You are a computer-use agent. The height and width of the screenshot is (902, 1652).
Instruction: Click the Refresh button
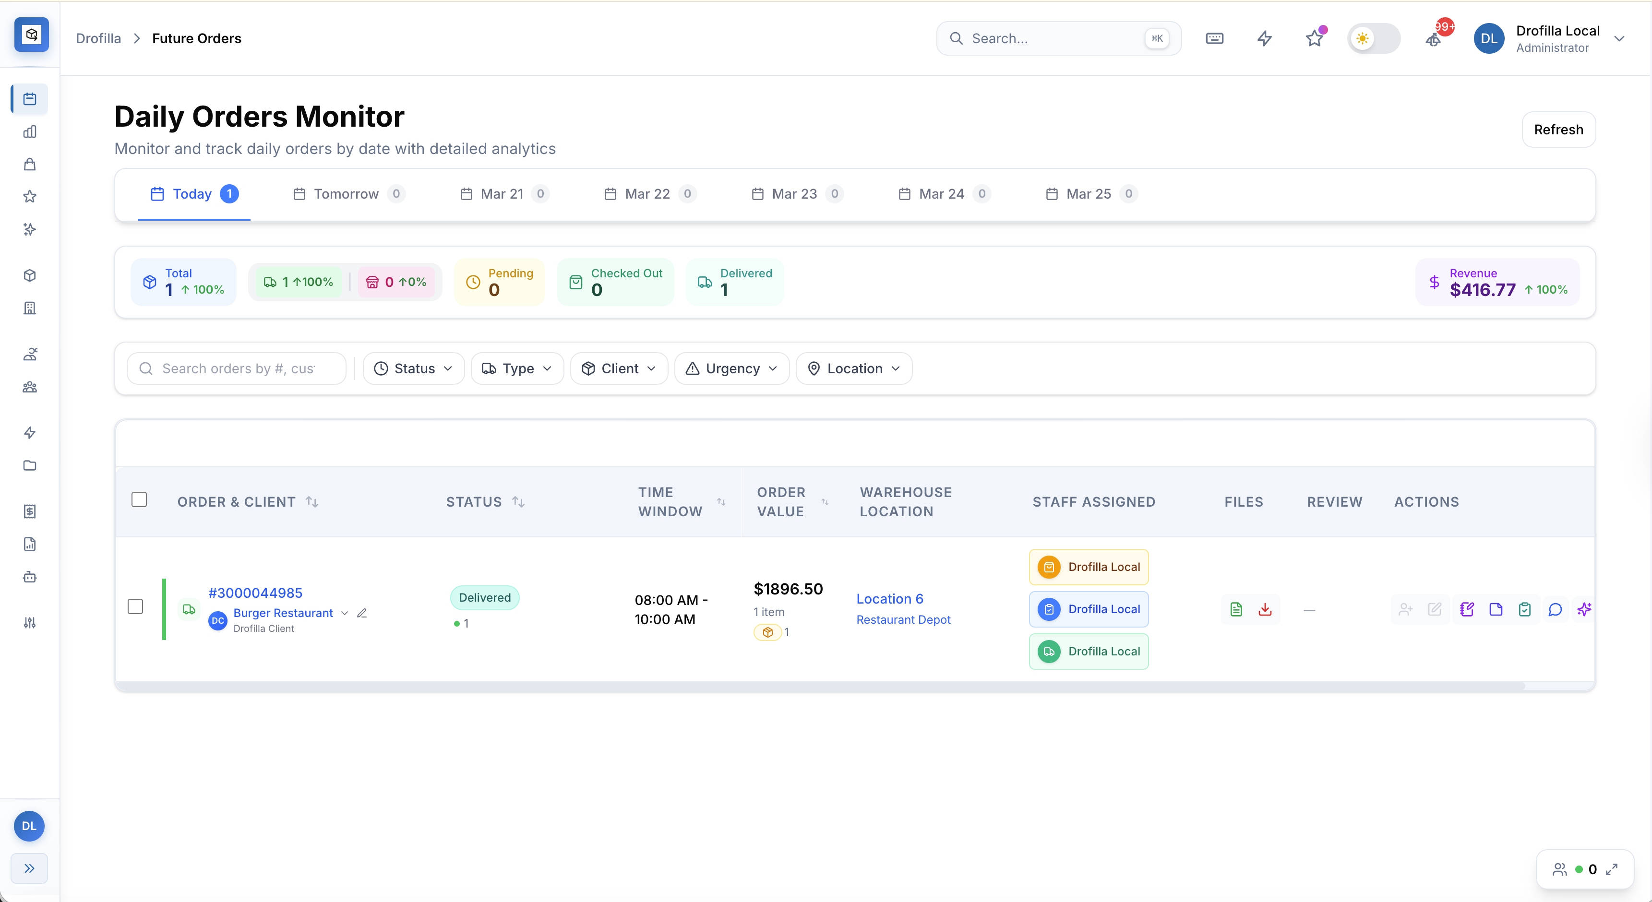point(1559,129)
